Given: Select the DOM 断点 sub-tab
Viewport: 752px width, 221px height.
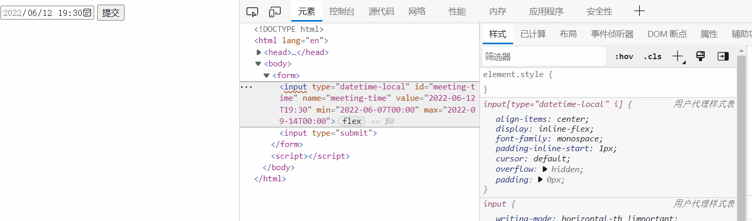Looking at the screenshot, I should pos(667,34).
